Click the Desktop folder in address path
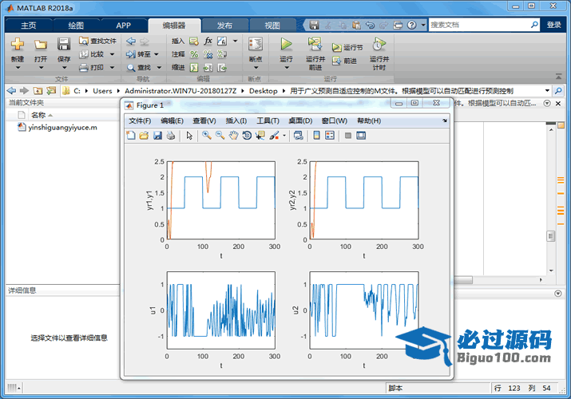Screen dimensions: 571x399 click(264, 91)
